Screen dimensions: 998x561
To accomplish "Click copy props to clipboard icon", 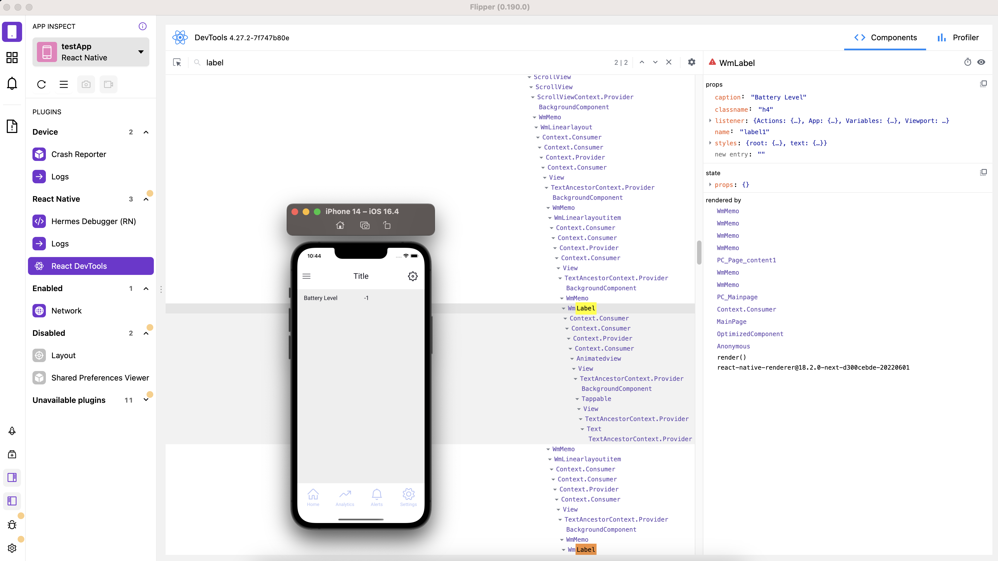I will pyautogui.click(x=983, y=84).
